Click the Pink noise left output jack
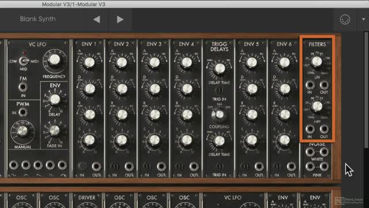This screenshot has height=208, width=369. pos(310,167)
